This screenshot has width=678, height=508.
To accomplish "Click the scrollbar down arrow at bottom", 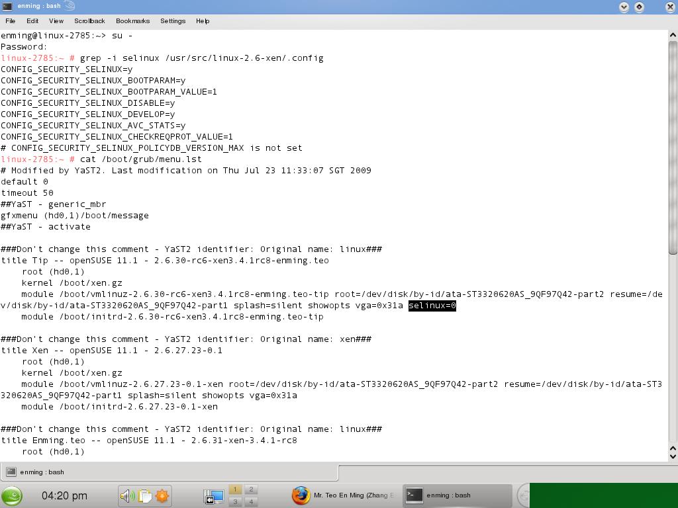I will [673, 456].
